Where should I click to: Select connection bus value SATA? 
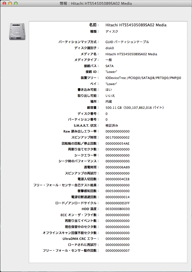(109, 66)
